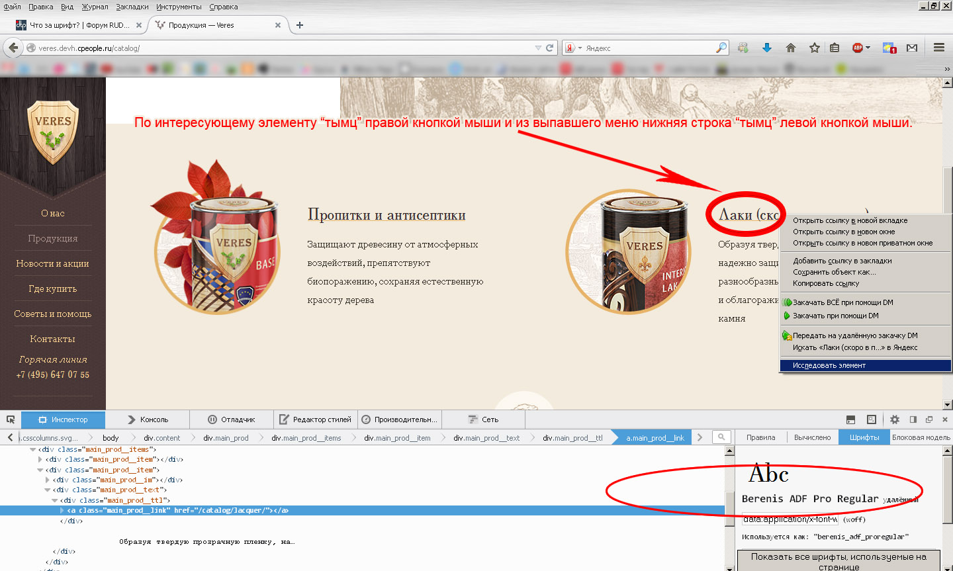This screenshot has width=953, height=571.
Task: Open new browser tab with plus button
Action: click(x=300, y=25)
